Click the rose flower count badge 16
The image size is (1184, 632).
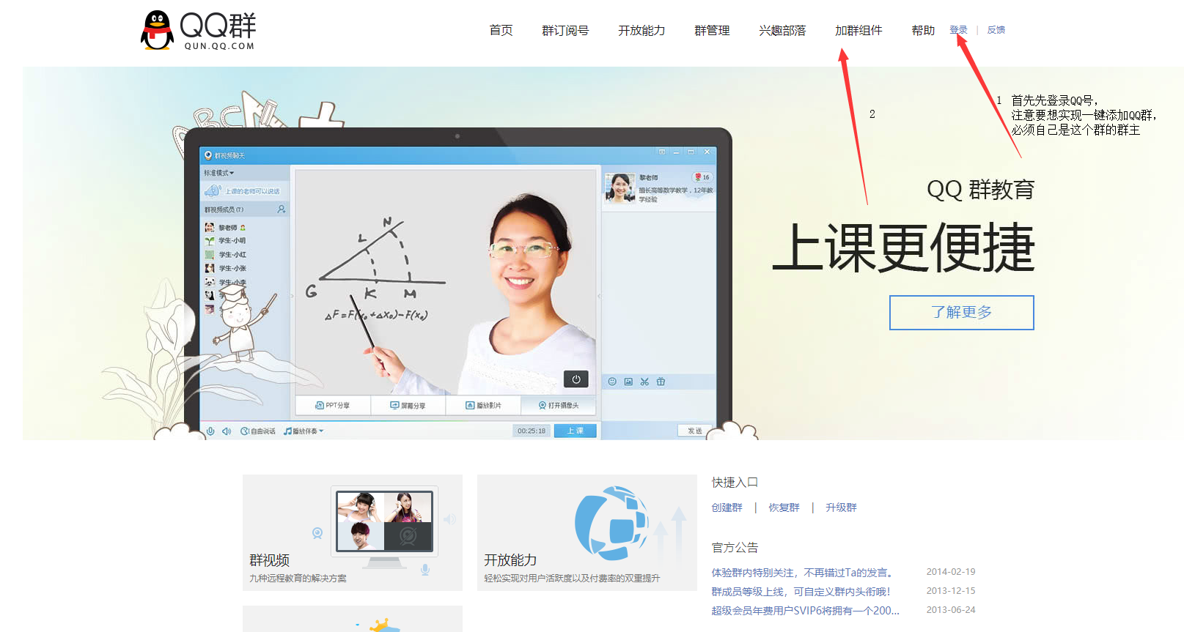[702, 177]
